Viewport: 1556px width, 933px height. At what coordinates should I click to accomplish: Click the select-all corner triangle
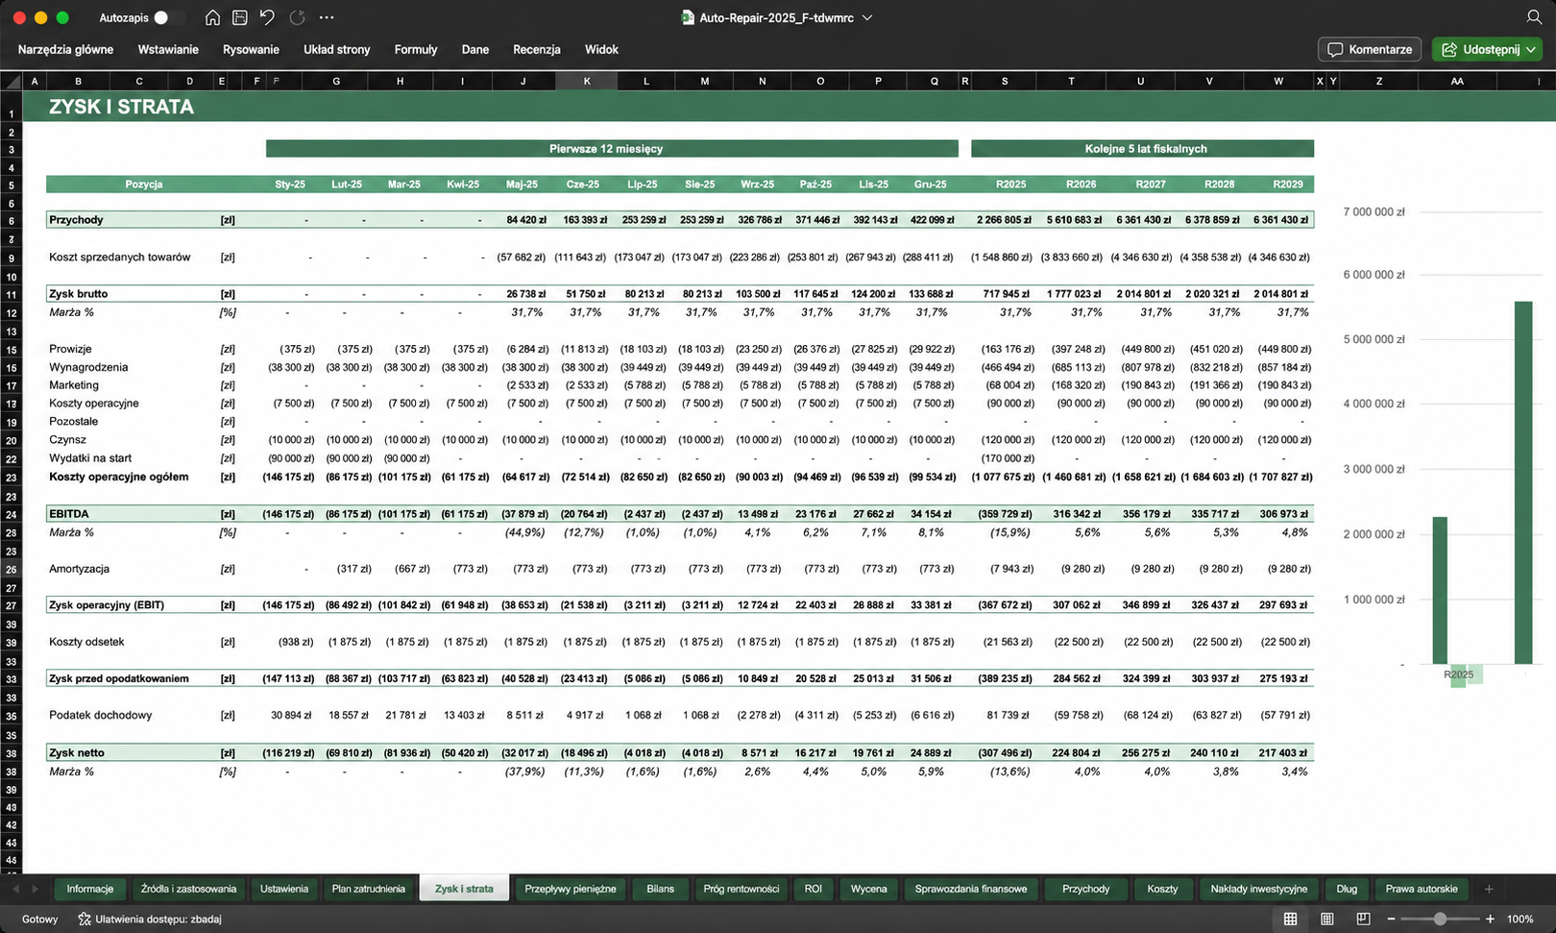(12, 82)
